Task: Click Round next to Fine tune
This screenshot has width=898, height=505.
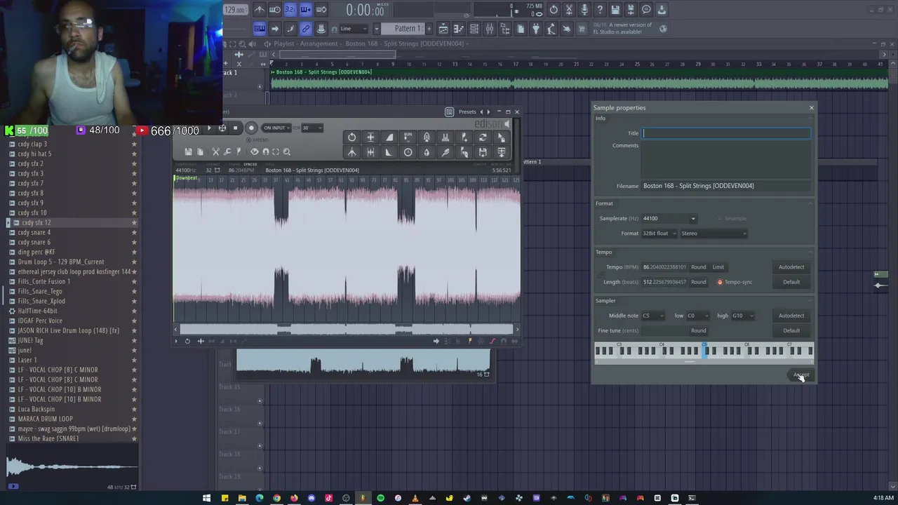Action: [x=698, y=331]
